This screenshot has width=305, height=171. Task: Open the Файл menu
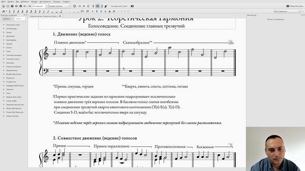(3, 1)
